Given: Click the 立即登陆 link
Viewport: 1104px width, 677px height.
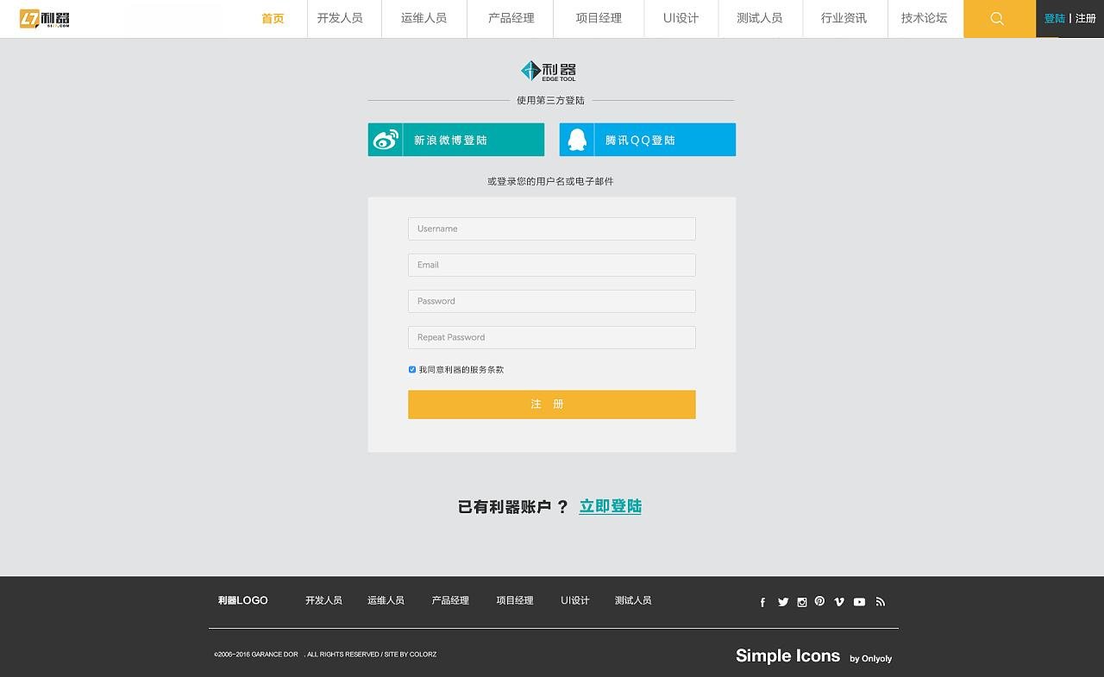Looking at the screenshot, I should (x=610, y=505).
